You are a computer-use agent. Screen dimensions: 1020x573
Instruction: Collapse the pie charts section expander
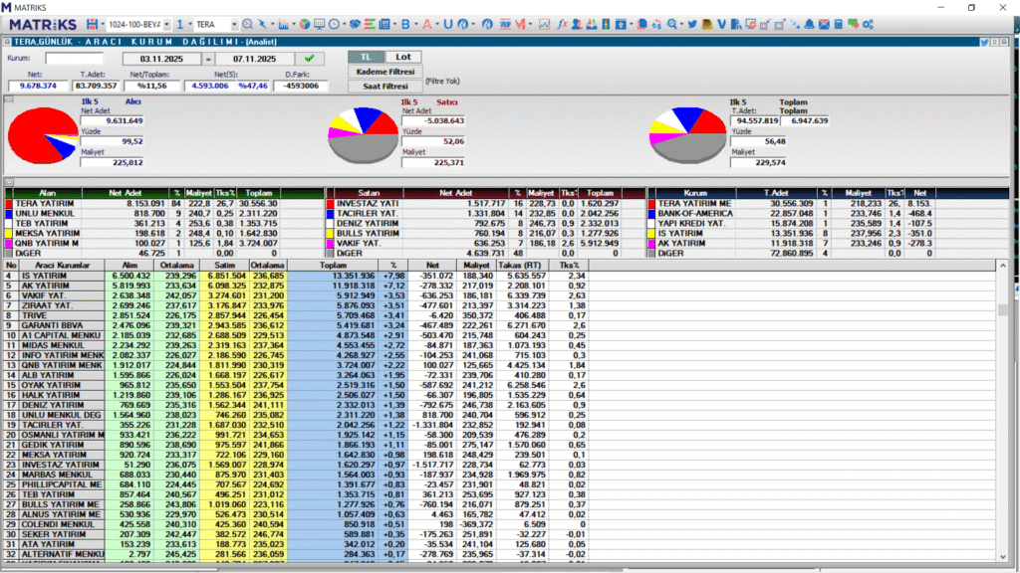8,99
